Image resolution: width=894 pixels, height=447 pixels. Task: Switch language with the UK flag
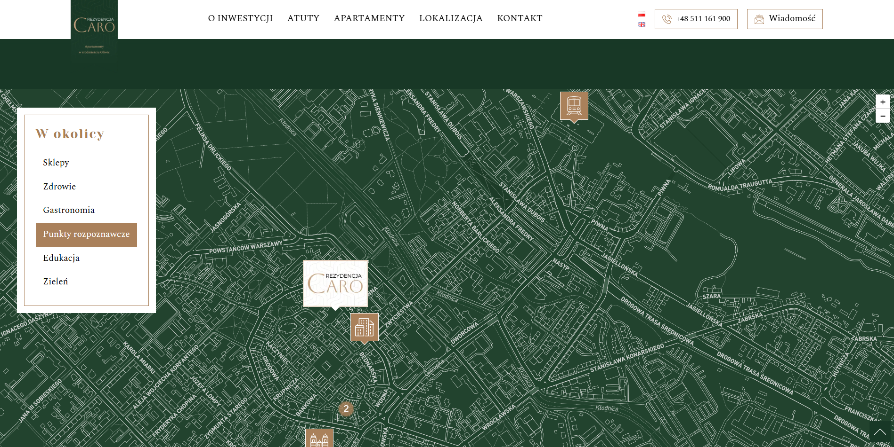coord(642,24)
